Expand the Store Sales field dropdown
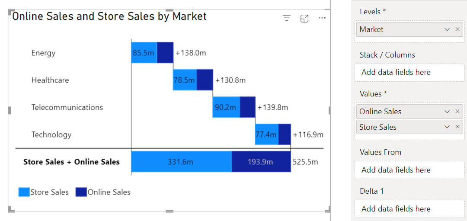 tap(447, 127)
